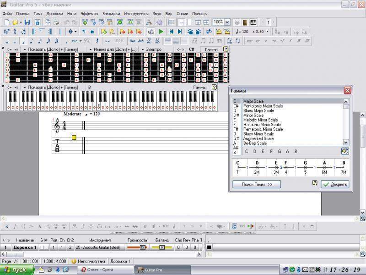The image size is (366, 275).
Task: Toggle the metronome icon in toolbar
Action: 219,32
